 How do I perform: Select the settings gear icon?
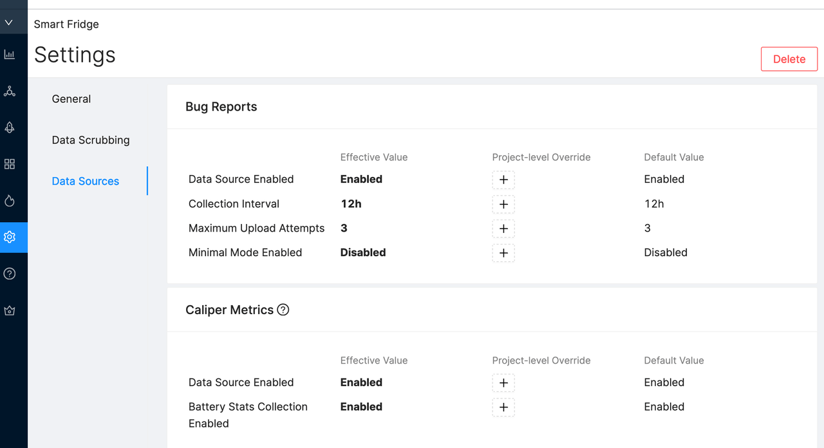[9, 237]
